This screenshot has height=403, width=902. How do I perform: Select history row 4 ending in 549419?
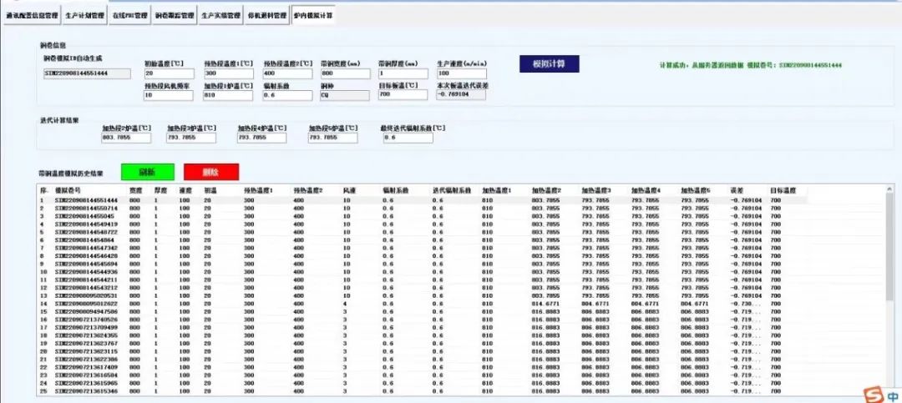coord(423,224)
